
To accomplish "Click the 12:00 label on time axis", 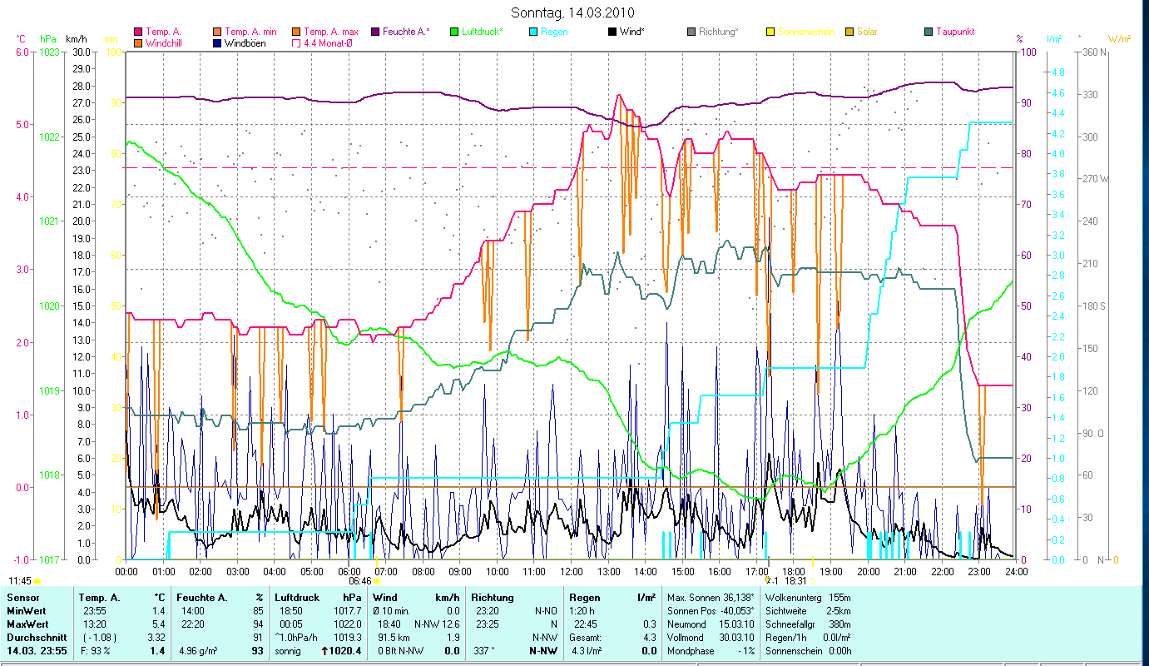I will click(572, 571).
